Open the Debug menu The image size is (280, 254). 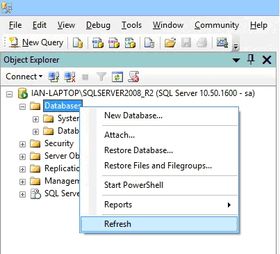click(98, 25)
